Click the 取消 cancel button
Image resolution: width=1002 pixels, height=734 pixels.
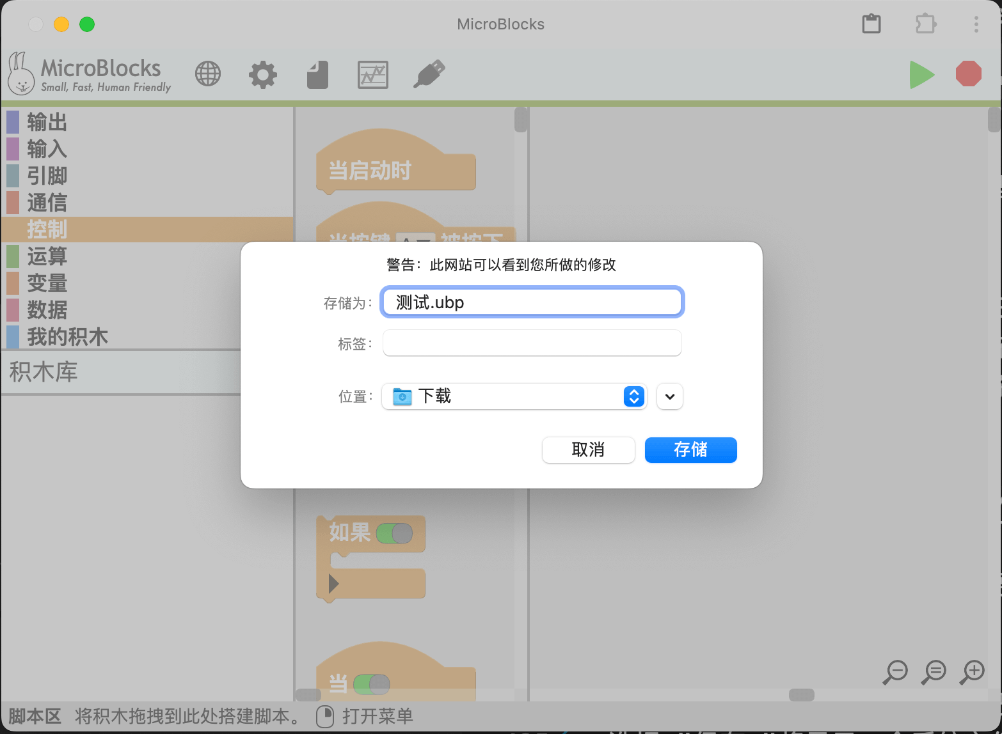588,450
